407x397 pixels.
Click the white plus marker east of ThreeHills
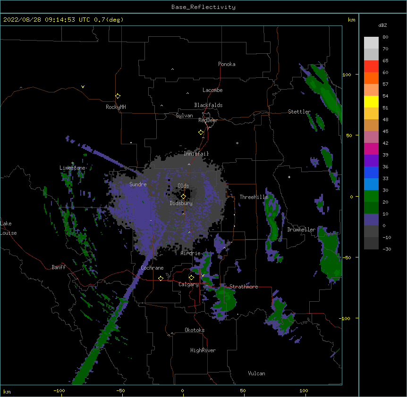289,177
